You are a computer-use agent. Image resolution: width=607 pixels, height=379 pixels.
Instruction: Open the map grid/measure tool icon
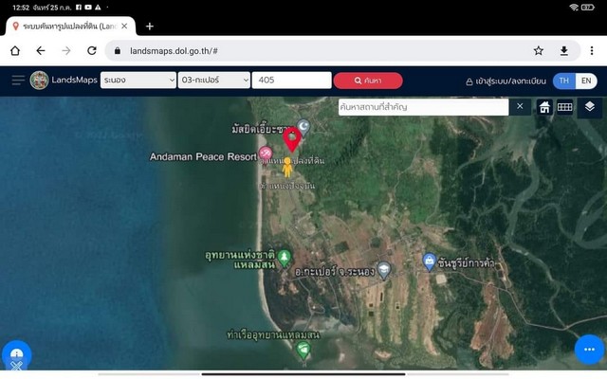(564, 107)
